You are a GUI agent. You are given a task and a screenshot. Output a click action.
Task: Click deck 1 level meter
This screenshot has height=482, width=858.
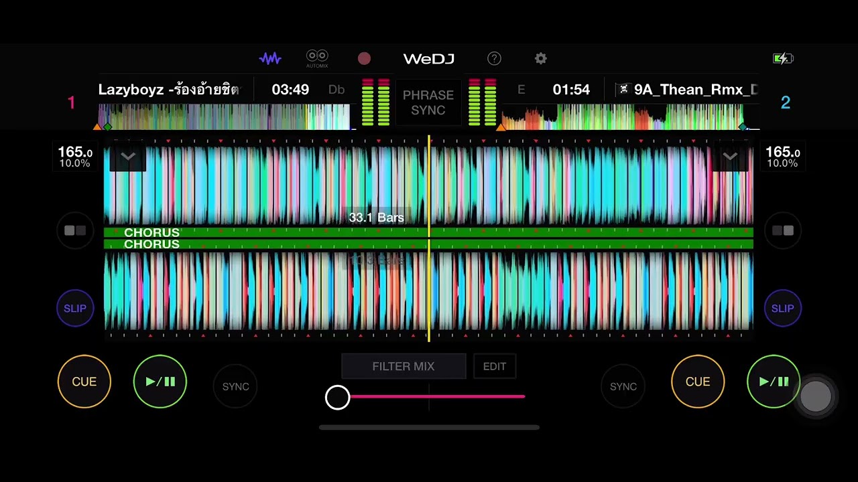[x=376, y=102]
